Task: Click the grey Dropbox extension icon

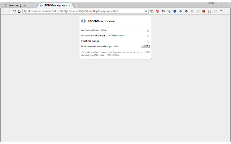Action: point(192,11)
